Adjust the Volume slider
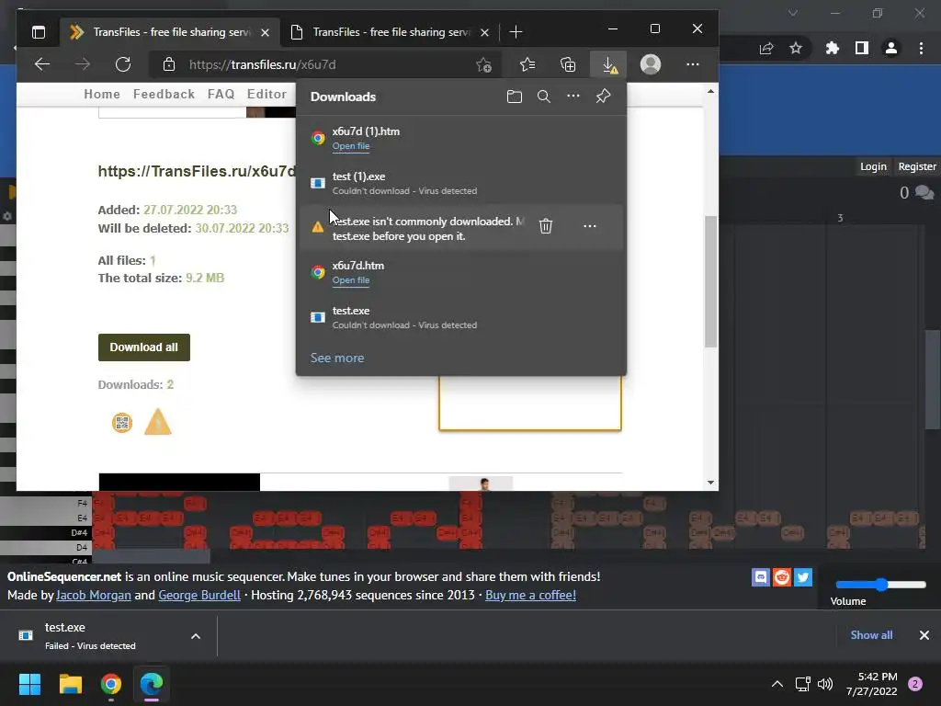This screenshot has width=941, height=706. [881, 585]
